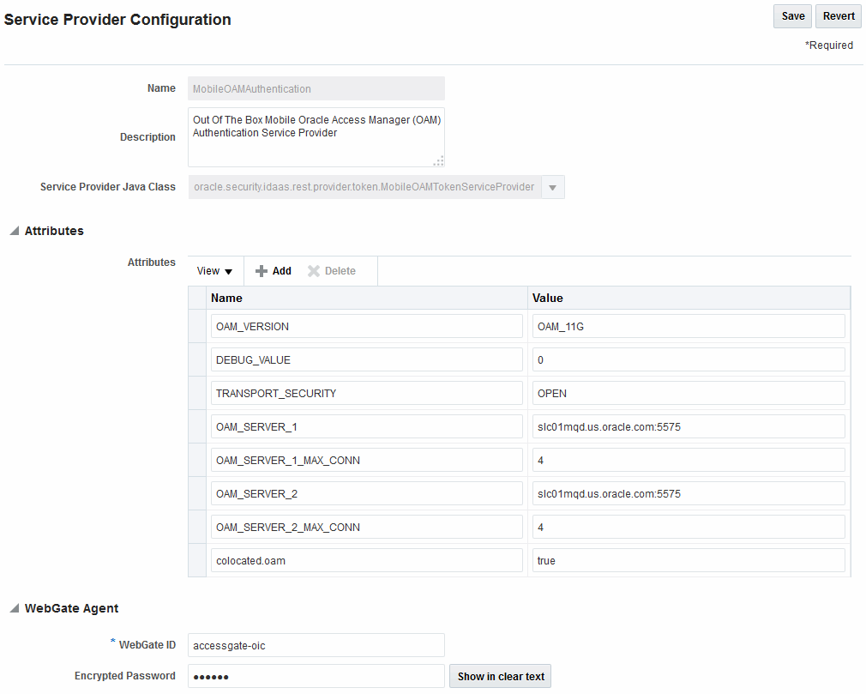Open the View menu in attributes table

pos(214,271)
